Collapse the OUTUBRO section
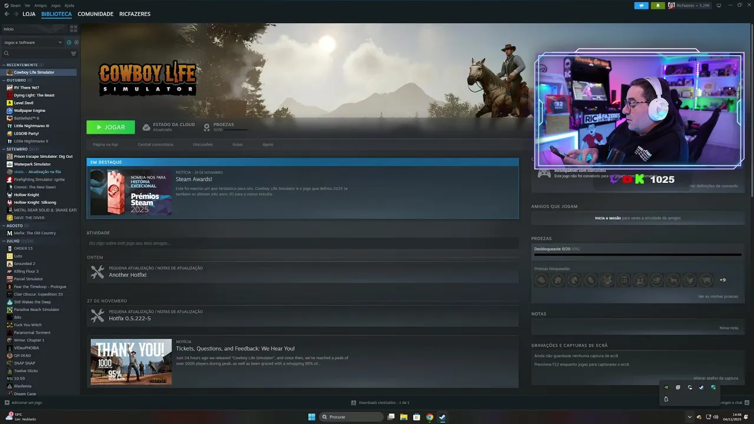754x424 pixels. pos(16,80)
